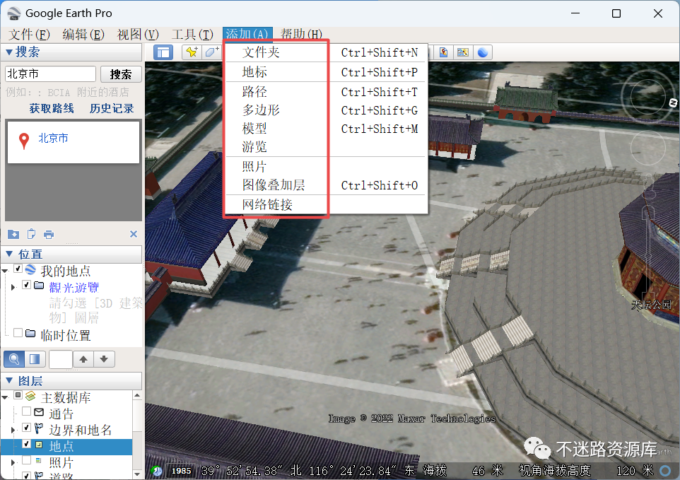This screenshot has width=680, height=480.
Task: Click the opacity adjust button next to magnifier
Action: point(34,359)
